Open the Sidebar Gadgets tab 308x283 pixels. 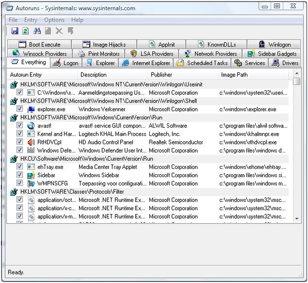click(x=272, y=53)
